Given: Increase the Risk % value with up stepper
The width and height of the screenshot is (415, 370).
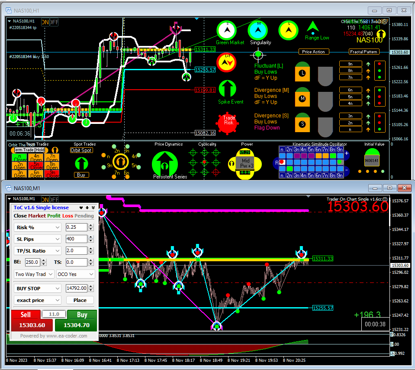Looking at the screenshot, I should click(x=91, y=225).
